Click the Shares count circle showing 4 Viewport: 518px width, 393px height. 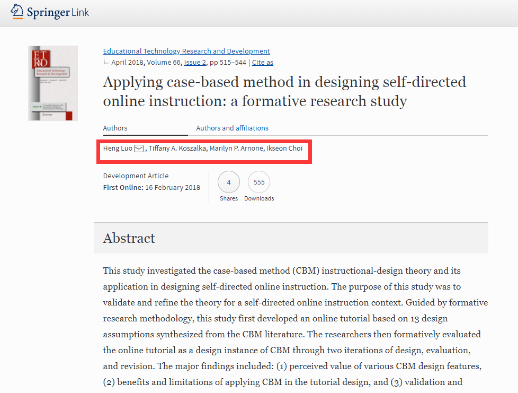pos(229,182)
